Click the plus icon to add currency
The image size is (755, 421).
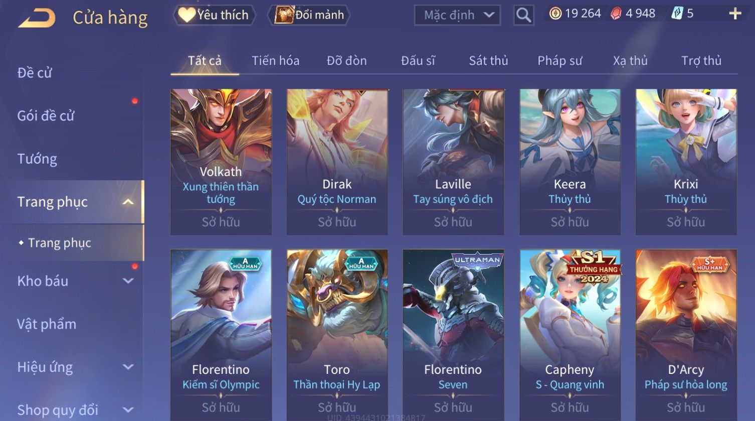pos(735,14)
